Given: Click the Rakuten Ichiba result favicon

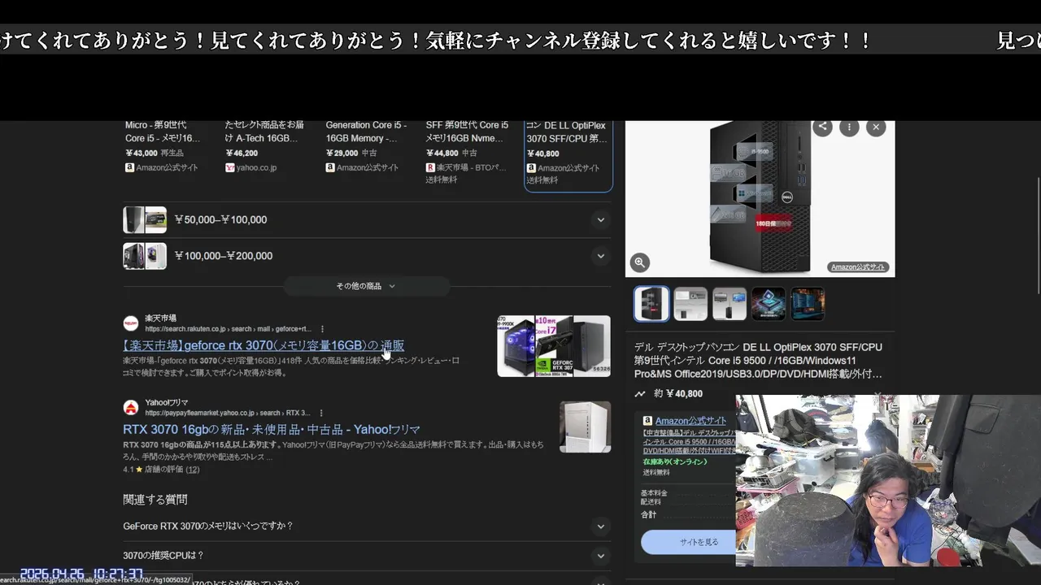Looking at the screenshot, I should coord(131,323).
